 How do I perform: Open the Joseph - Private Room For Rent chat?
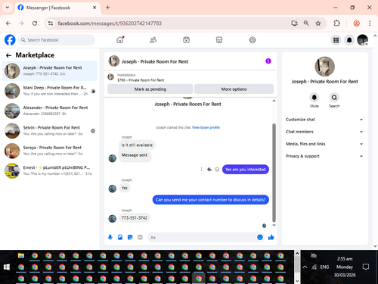50,71
